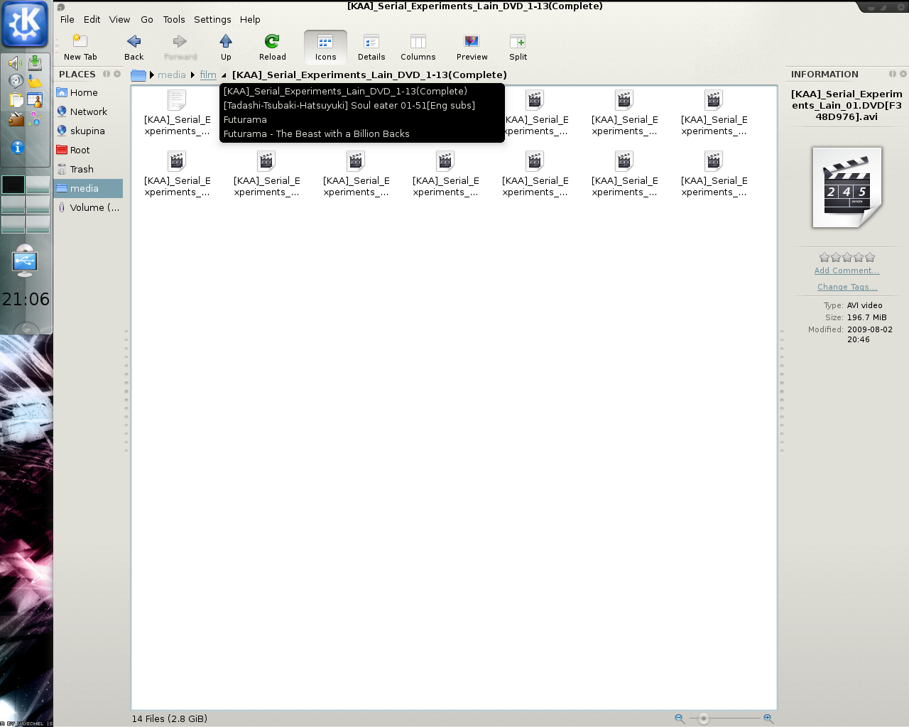Open the Tools menu
The height and width of the screenshot is (727, 909).
click(174, 19)
